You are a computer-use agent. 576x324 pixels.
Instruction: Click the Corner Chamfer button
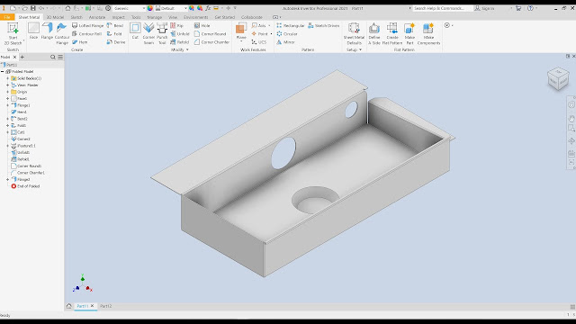click(x=211, y=42)
